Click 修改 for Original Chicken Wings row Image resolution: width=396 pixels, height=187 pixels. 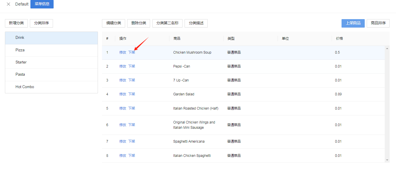(x=123, y=125)
